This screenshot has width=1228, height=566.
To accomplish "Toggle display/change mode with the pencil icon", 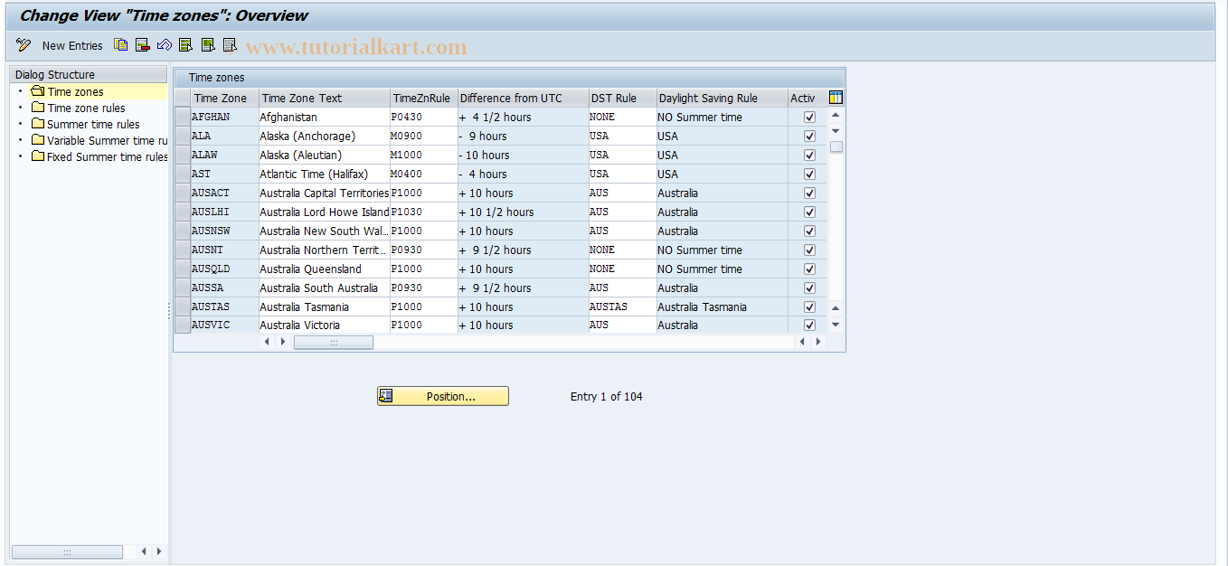I will (x=22, y=45).
